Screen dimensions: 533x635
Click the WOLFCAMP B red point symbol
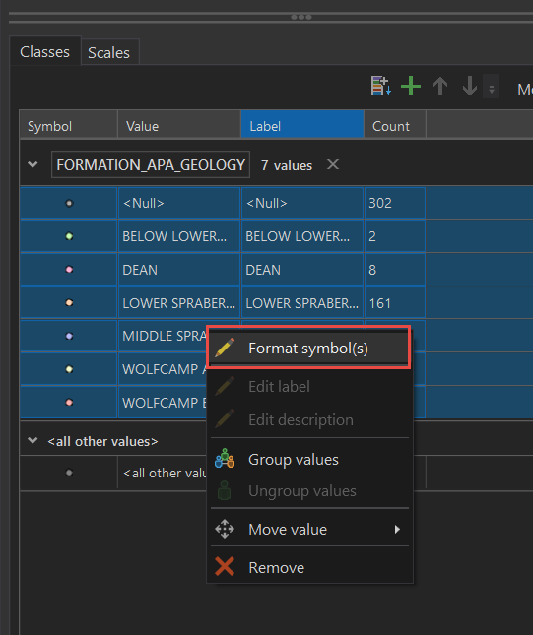click(x=69, y=402)
